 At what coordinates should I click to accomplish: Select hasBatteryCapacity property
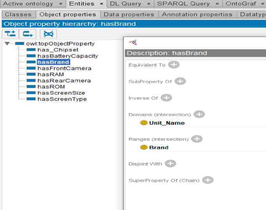click(68, 56)
